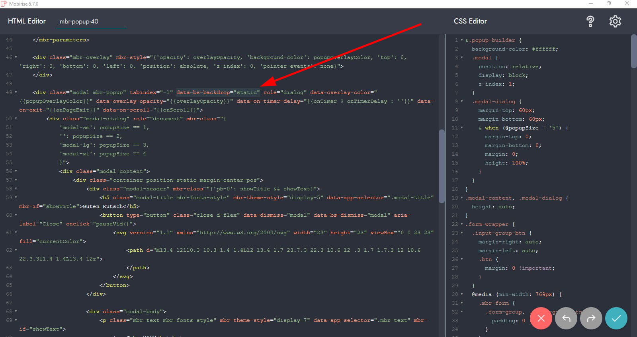Collapse the fold arrow at HTML line 46
The image size is (637, 337).
click(16, 57)
